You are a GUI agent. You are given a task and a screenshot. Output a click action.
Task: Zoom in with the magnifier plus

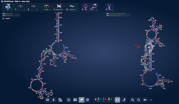tap(132, 100)
